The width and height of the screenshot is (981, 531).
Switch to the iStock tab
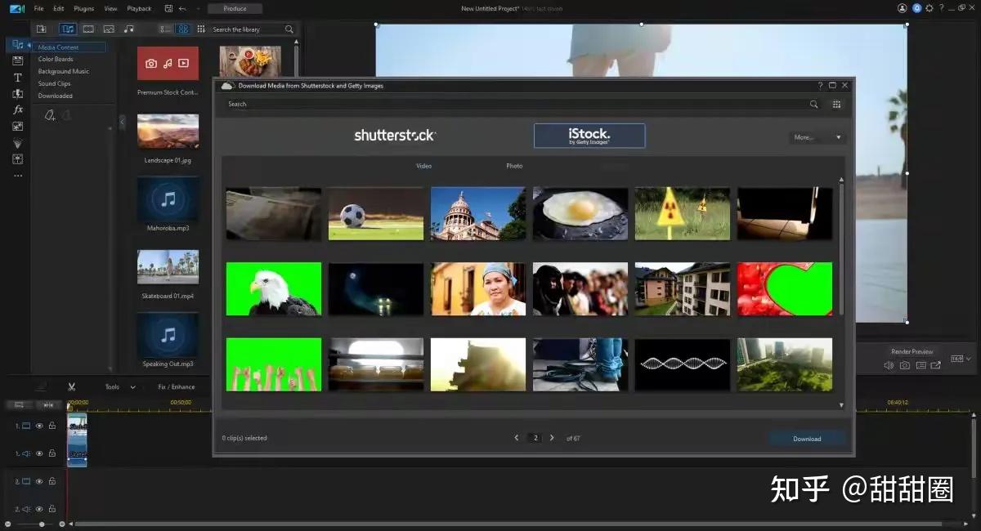589,136
